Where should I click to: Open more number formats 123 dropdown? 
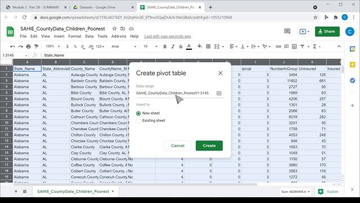tap(100, 46)
